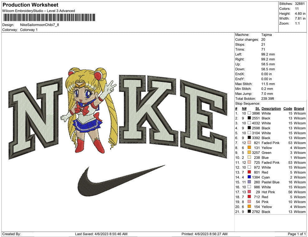
Task: Click the 'Left:' value '99.2 mm'
Action: 268,54
